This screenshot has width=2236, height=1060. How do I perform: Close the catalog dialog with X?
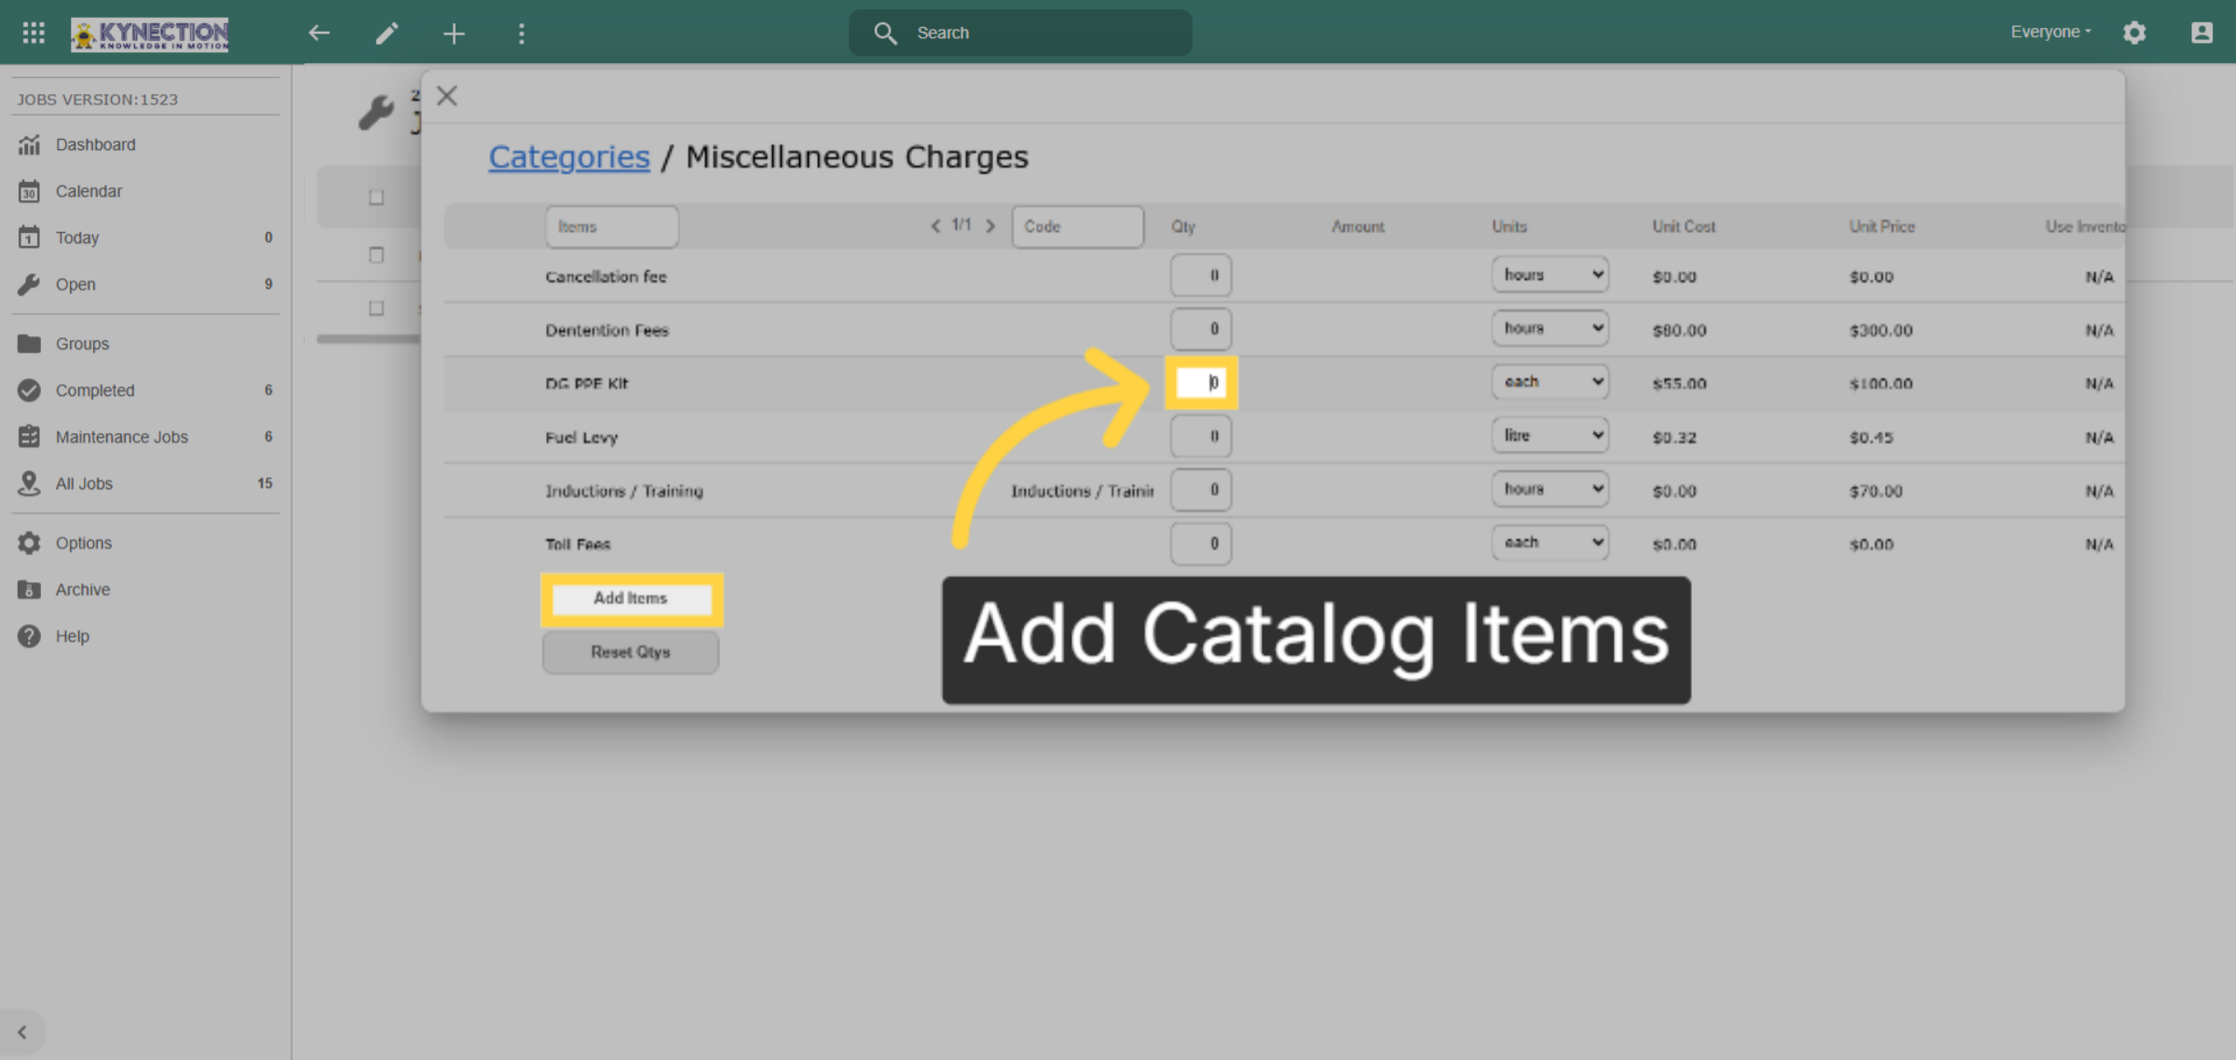pos(447,96)
